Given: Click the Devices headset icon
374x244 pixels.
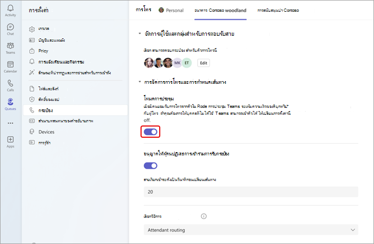Looking at the screenshot, I should click(x=32, y=132).
